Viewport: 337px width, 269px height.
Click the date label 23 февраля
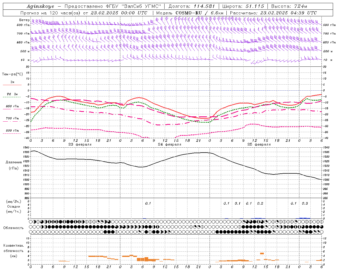(x=80, y=144)
